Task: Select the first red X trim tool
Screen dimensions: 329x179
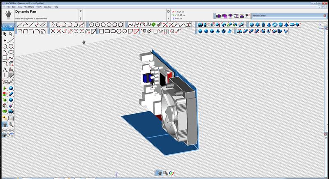Action: click(x=53, y=31)
